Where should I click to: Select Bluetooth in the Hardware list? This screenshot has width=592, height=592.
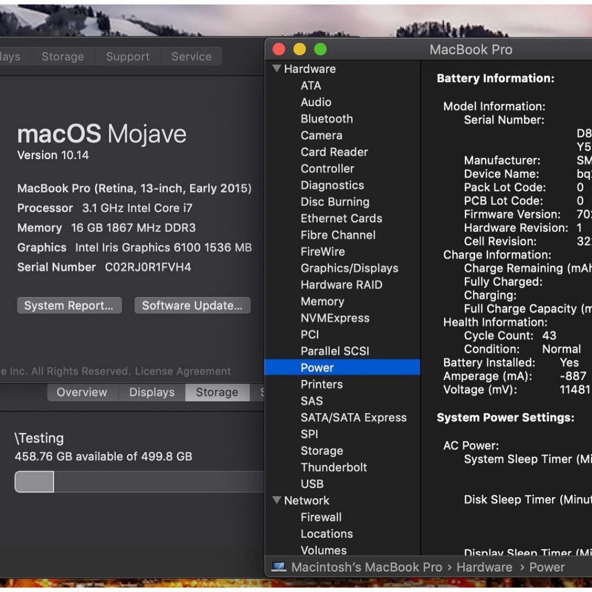(326, 119)
